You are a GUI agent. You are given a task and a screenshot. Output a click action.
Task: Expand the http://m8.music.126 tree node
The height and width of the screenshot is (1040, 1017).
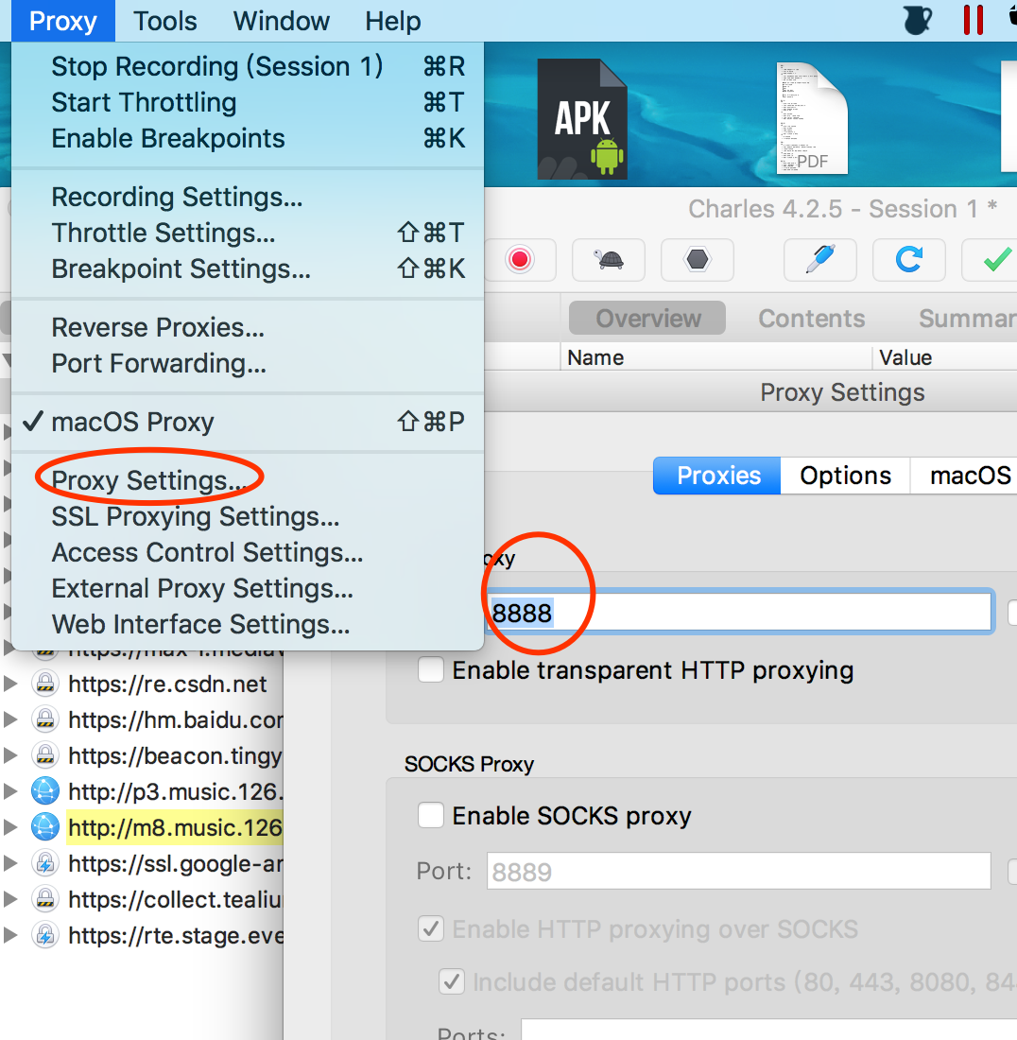(10, 827)
